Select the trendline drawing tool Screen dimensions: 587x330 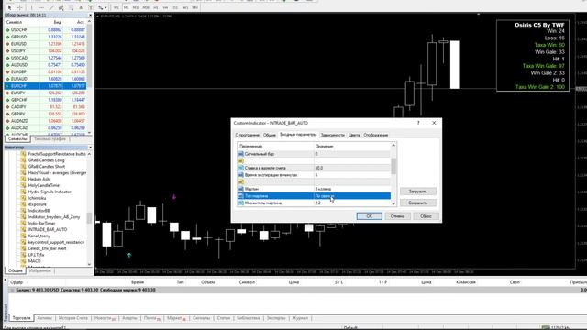51,7
